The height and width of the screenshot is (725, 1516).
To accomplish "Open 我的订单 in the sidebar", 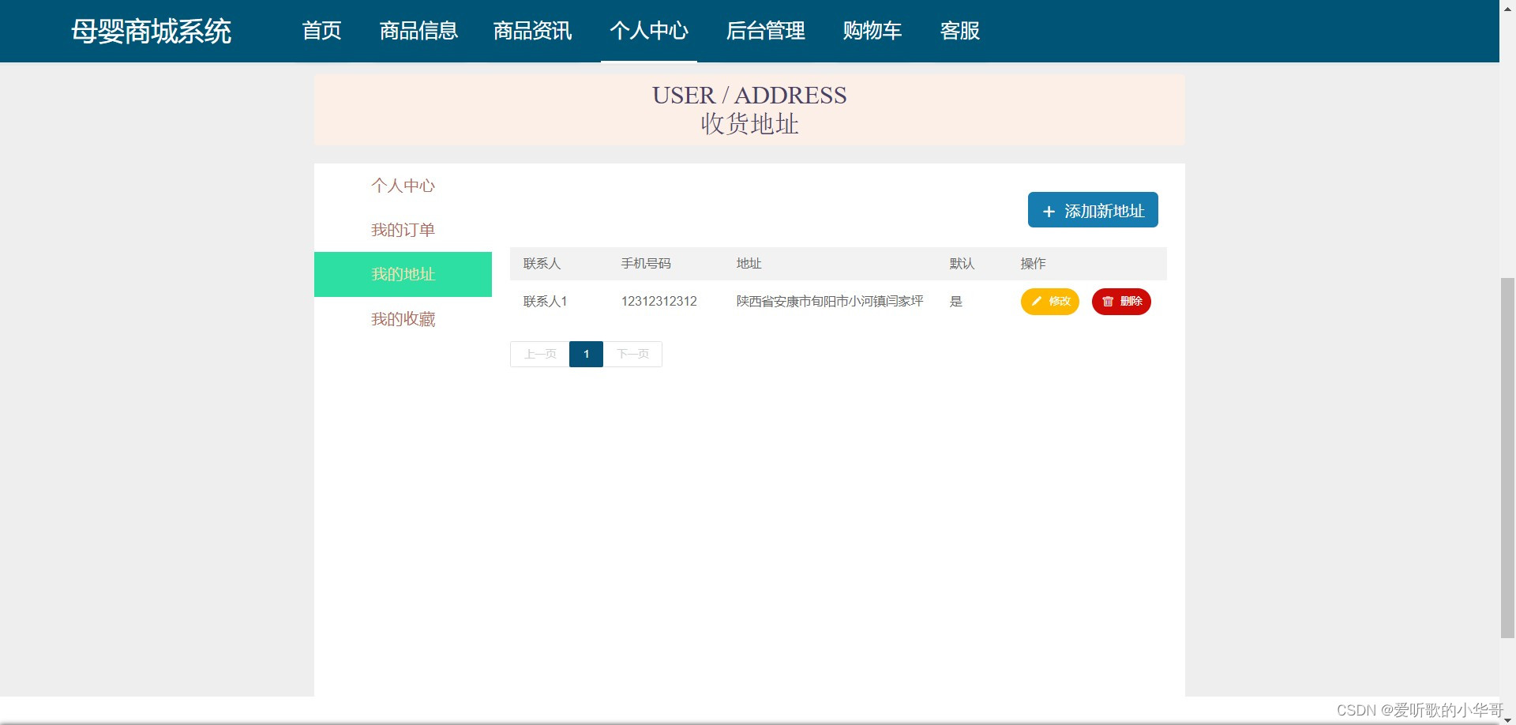I will coord(403,230).
